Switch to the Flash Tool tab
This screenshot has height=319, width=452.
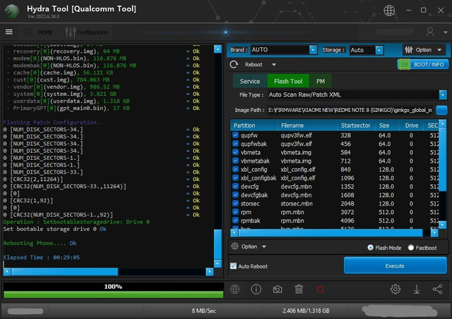(288, 81)
